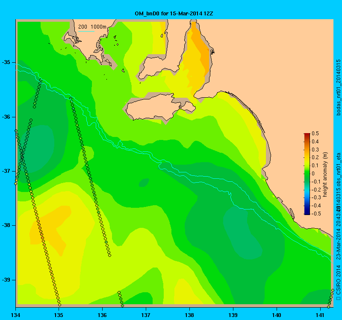Click the latitude label -38
This screenshot has height=320, width=342.
point(6,225)
